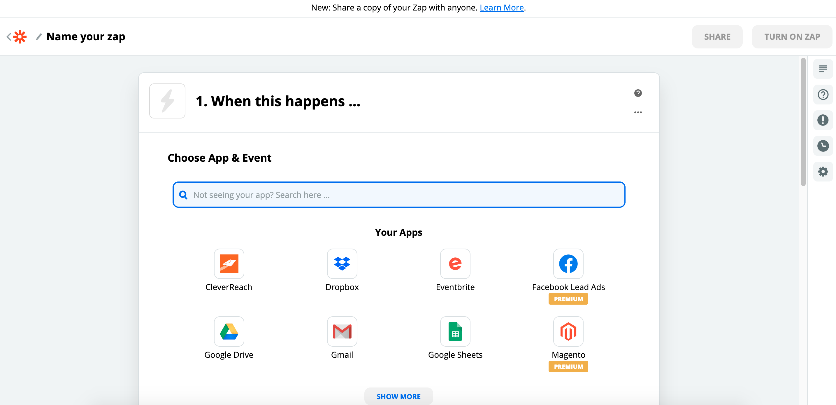This screenshot has height=405, width=836.
Task: Open the sidebar help question mark
Action: pyautogui.click(x=823, y=95)
